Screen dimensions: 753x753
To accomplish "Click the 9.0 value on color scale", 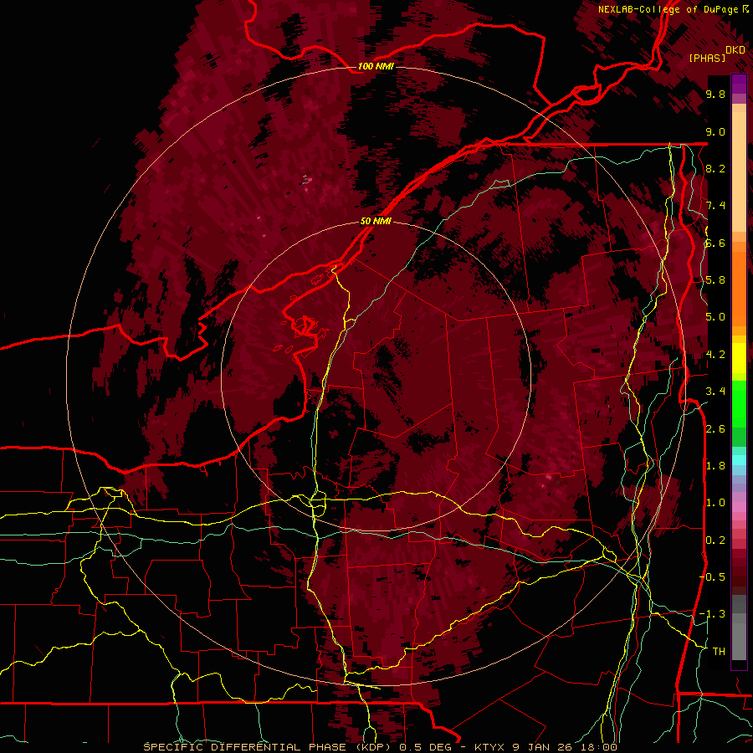I will [x=715, y=131].
